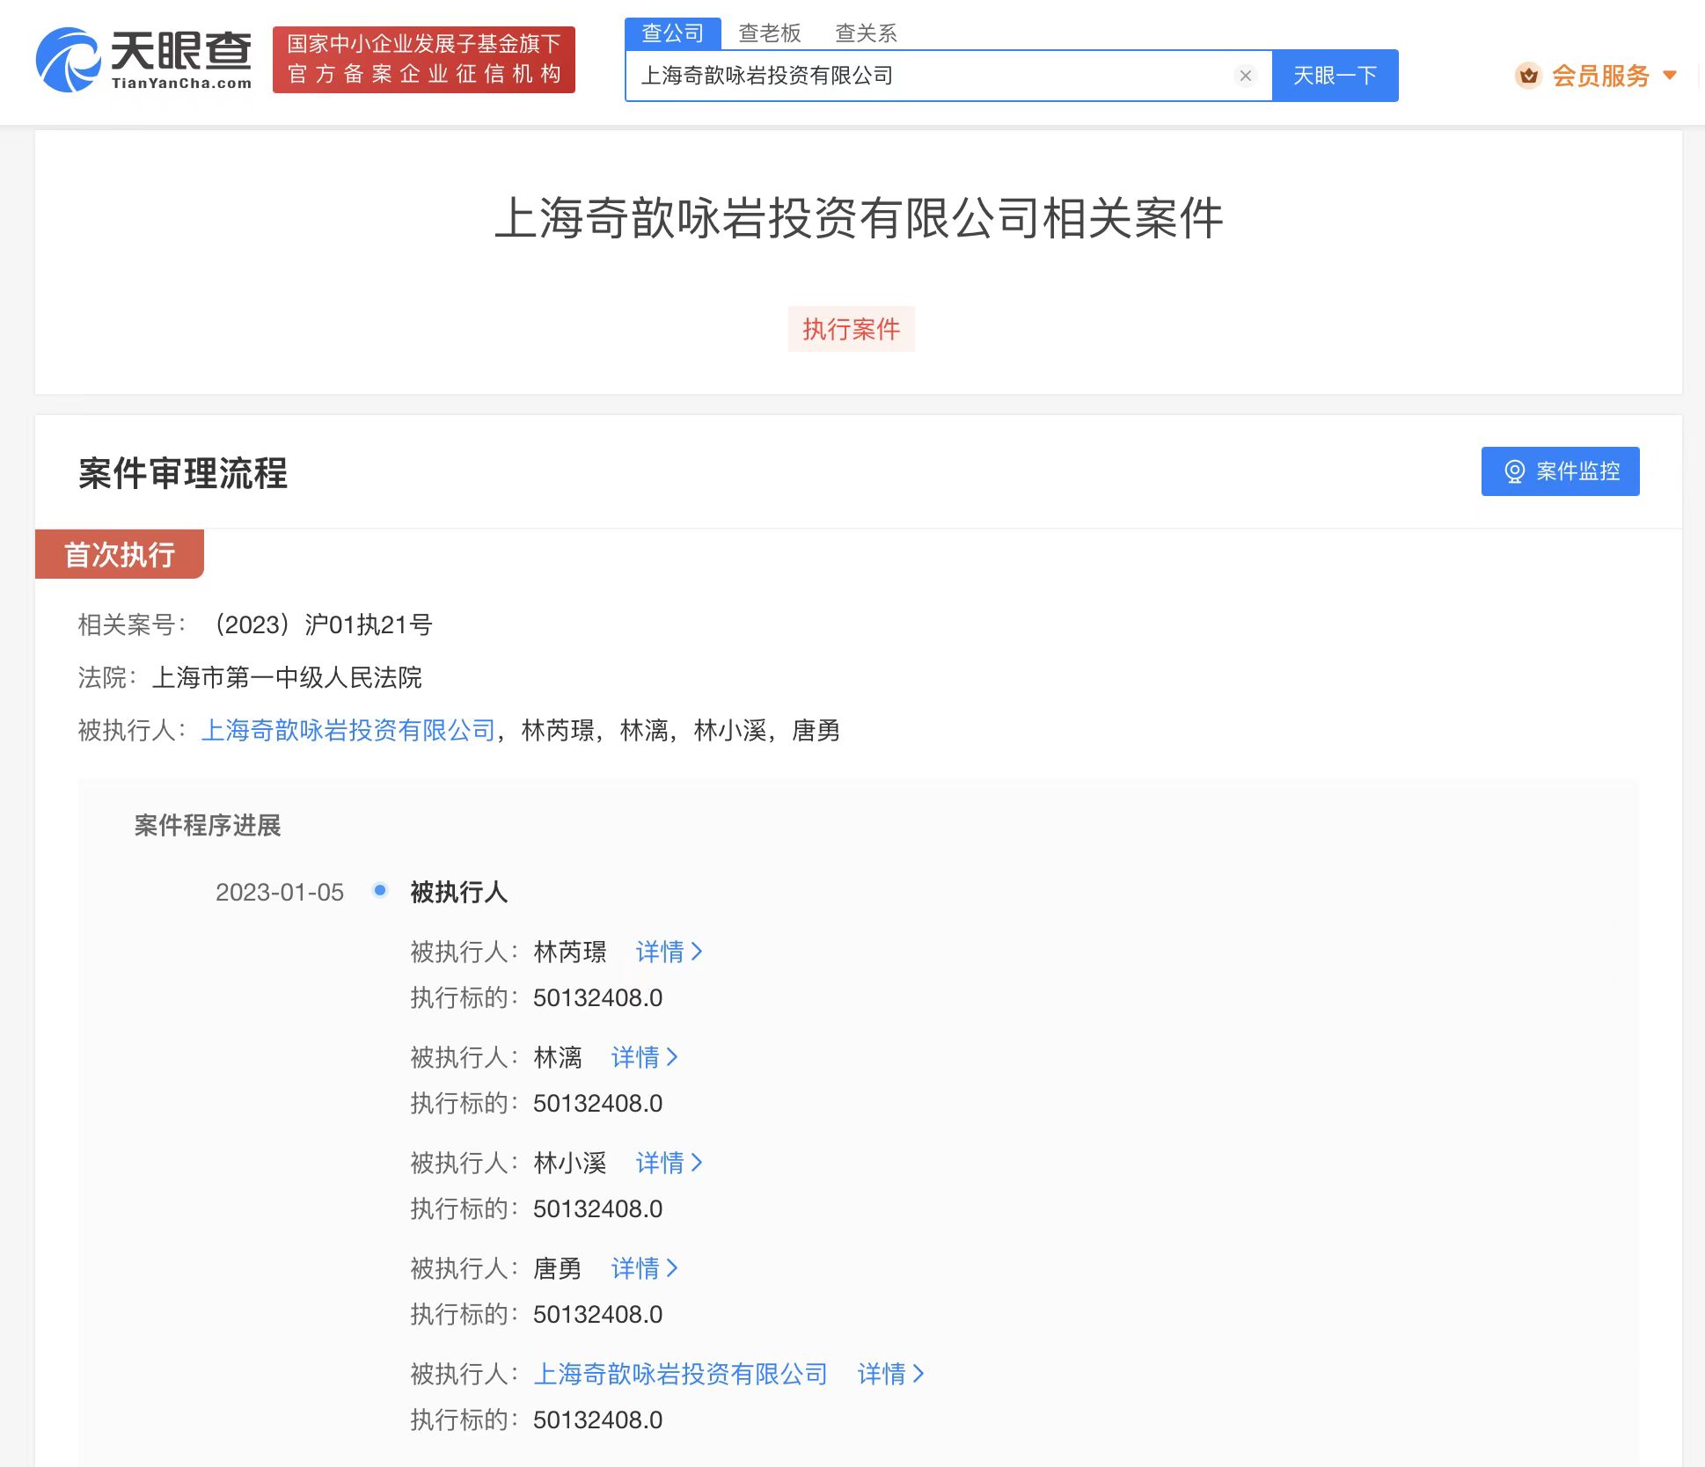Click the 天眼一下 search button
This screenshot has width=1705, height=1467.
click(1335, 76)
